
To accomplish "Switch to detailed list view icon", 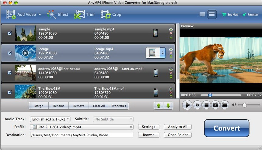I will click(212, 15).
